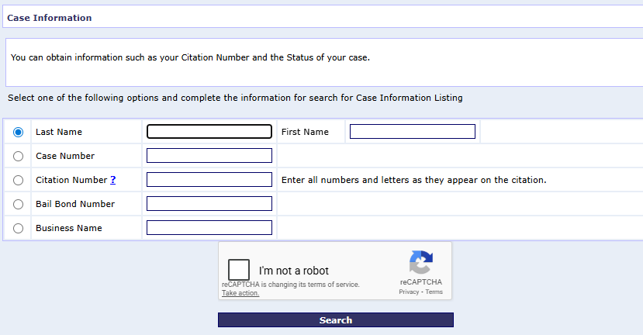The width and height of the screenshot is (643, 335).
Task: Click the reCAPTCHA logo icon
Action: click(420, 262)
